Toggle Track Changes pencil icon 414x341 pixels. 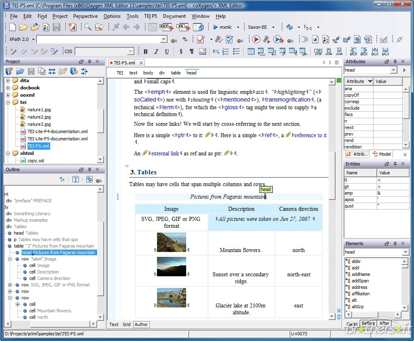pyautogui.click(x=13, y=51)
